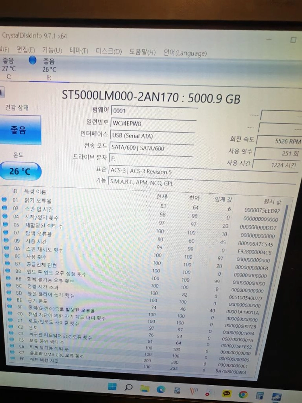Click the interface field USB (Serial ATA)
The image size is (302, 403).
[x=152, y=136]
